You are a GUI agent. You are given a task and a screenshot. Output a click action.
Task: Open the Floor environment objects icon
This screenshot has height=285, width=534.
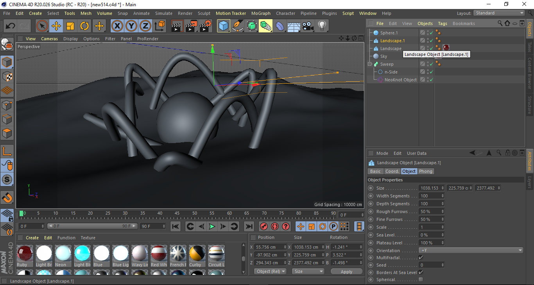click(294, 26)
